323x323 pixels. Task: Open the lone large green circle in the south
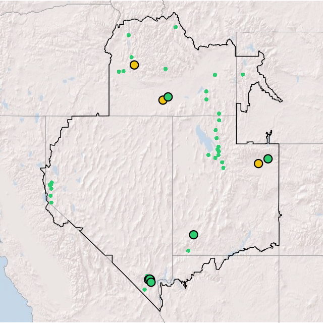pyautogui.click(x=193, y=234)
